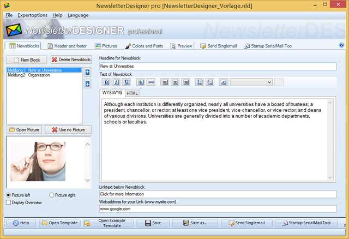Switch the editor to the WYSIWYG tab

pos(112,93)
